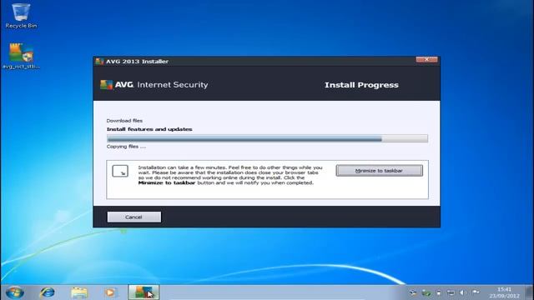Close the AVG 2013 Installer window
Image resolution: width=534 pixels, height=300 pixels.
(x=426, y=59)
